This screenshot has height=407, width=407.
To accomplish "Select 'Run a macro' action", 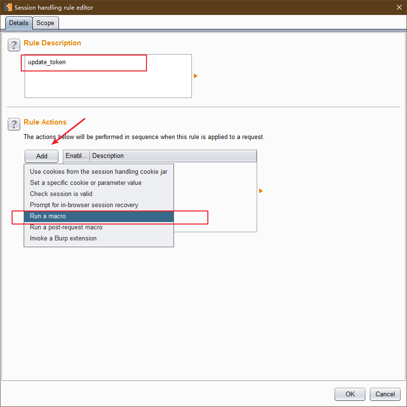I will click(48, 216).
